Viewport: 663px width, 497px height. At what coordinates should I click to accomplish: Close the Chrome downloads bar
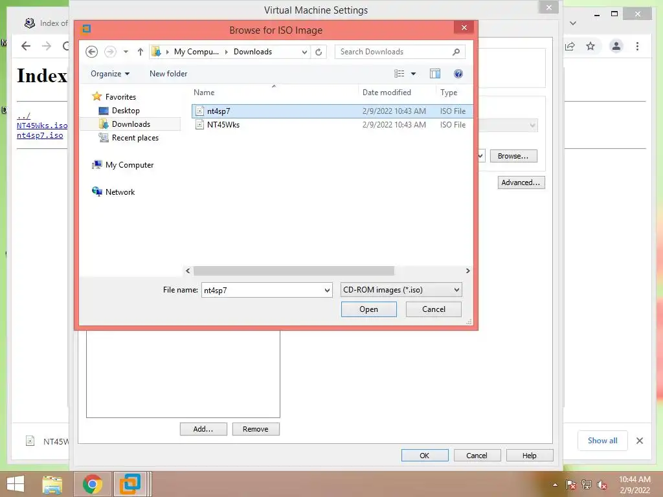tap(640, 441)
